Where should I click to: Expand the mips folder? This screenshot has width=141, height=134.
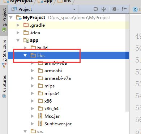pyautogui.click(x=33, y=86)
